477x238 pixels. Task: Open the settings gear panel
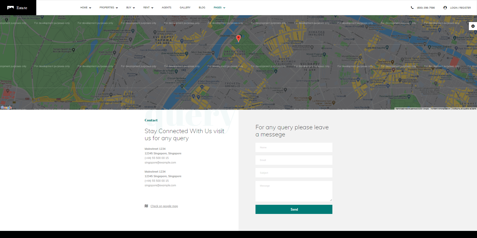point(473,26)
